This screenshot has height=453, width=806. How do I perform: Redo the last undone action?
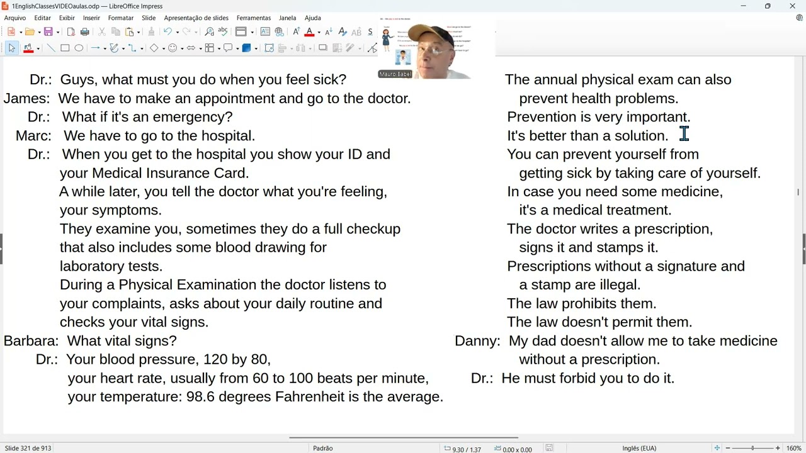[186, 31]
